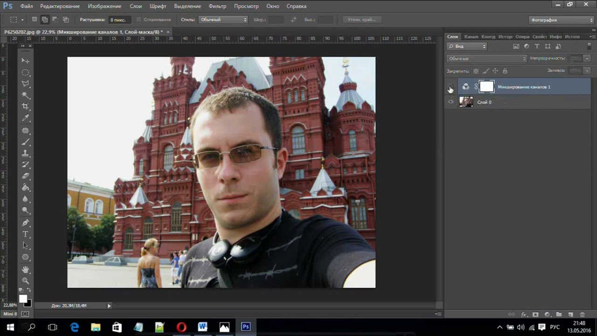Toggle the Сглаживание checkbox
Viewport: 597px width, 336px height.
[139, 20]
